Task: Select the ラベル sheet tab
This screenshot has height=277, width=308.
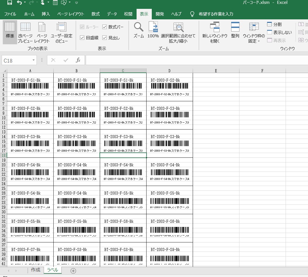Action: (x=53, y=270)
